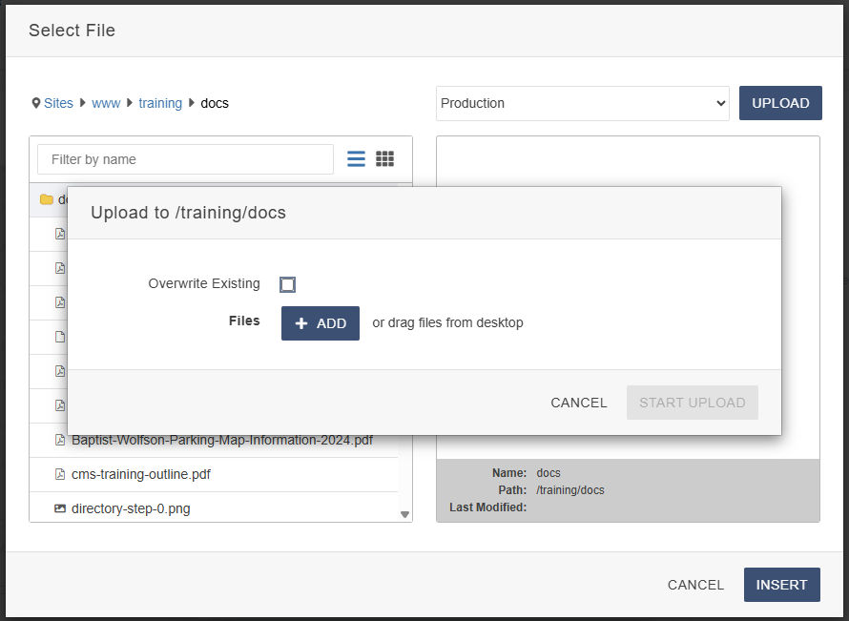Screen dimensions: 849x621
Task: Select Baptist-Wolfson-Parking-Map-Information-2024.pdf
Action: (x=222, y=440)
